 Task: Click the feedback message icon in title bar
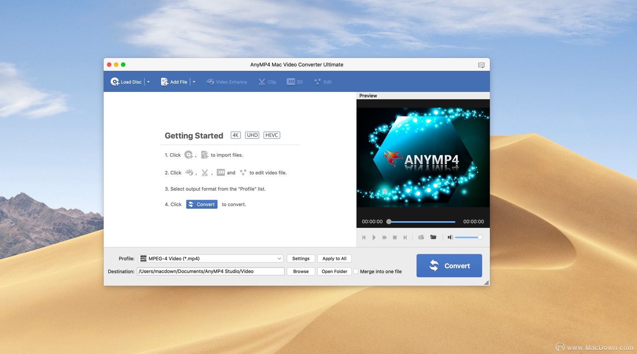pos(481,65)
